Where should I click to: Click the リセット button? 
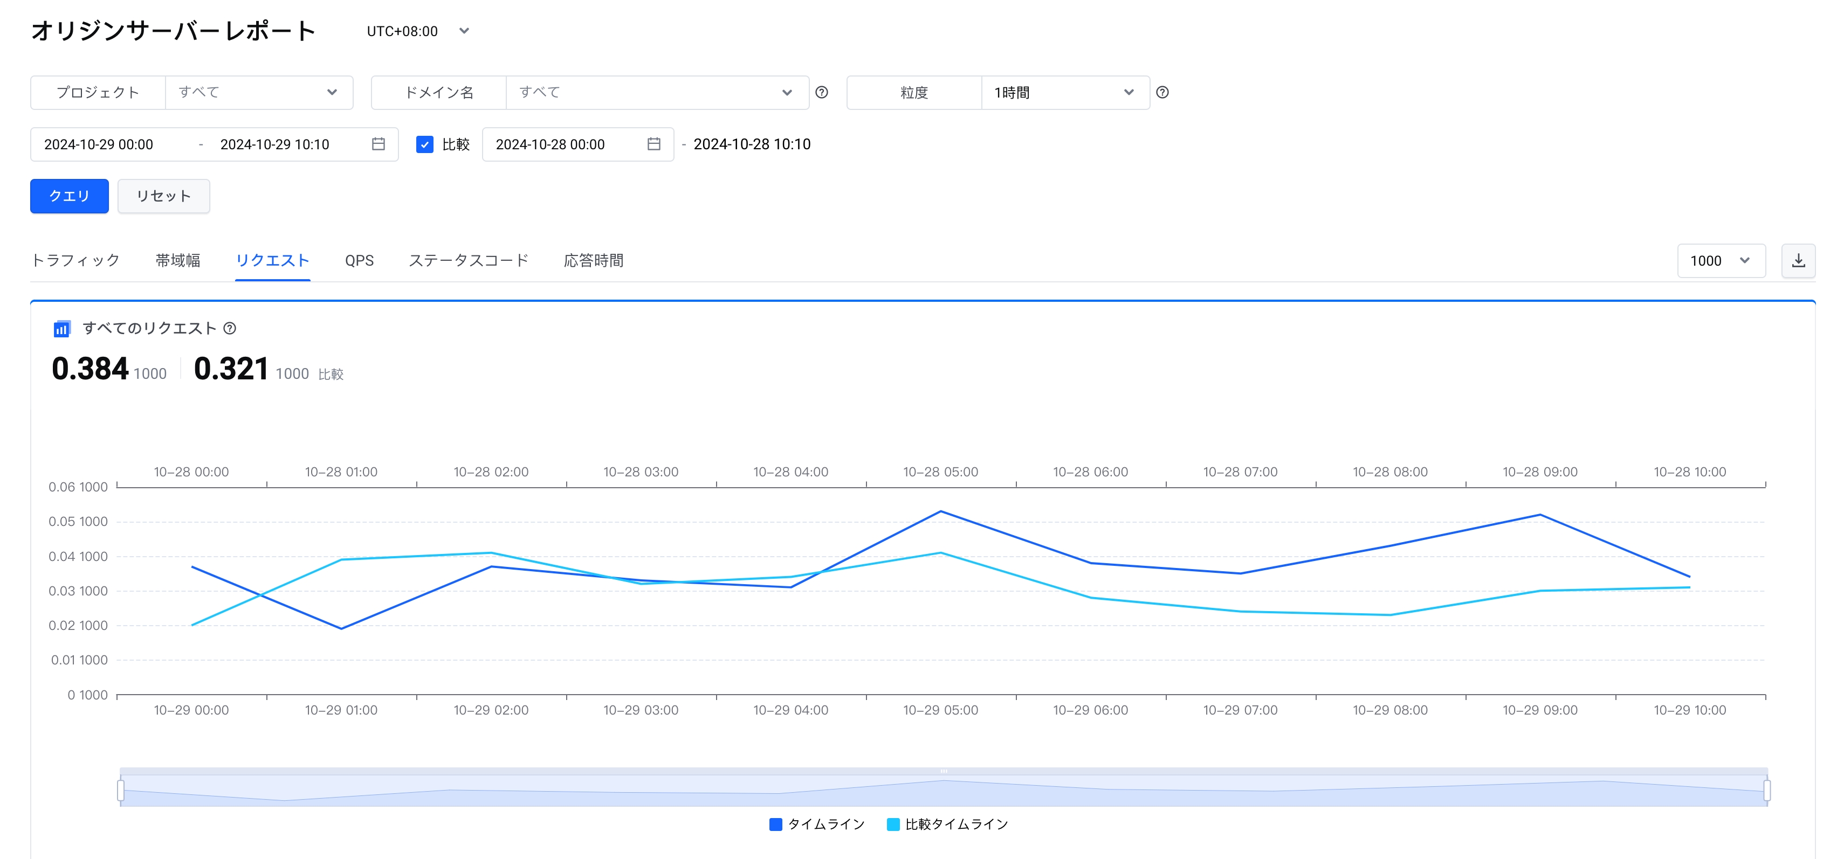tap(163, 196)
